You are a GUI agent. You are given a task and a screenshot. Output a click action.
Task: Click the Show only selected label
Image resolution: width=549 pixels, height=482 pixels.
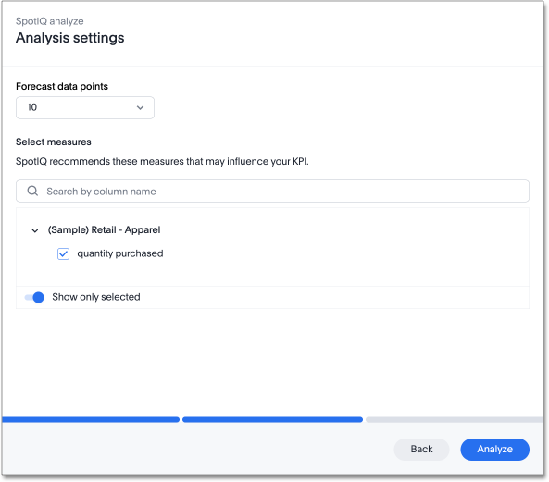96,297
